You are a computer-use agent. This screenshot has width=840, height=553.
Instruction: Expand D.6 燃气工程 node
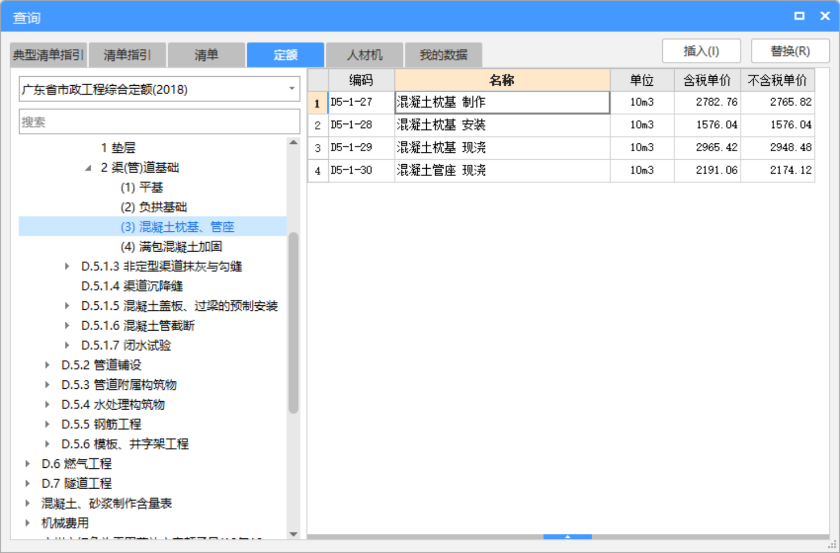click(x=28, y=464)
